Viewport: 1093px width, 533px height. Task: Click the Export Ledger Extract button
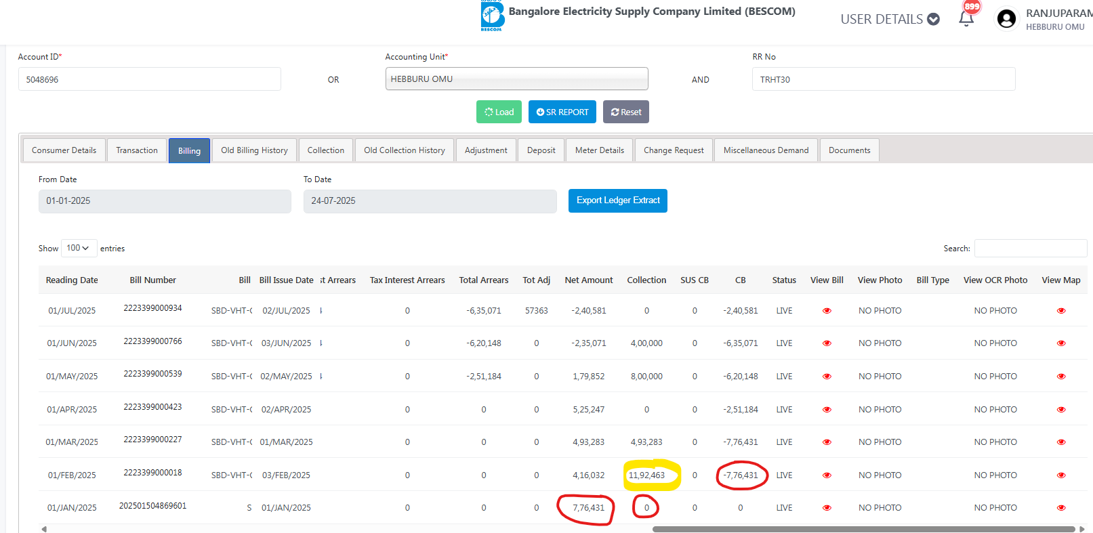617,200
